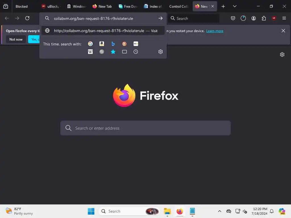Click the URL bar address text
291x218 pixels.
coord(93,18)
